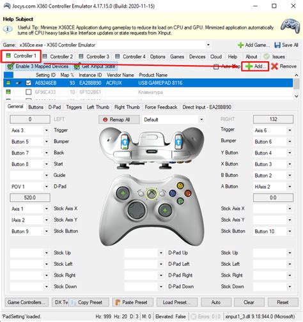This screenshot has width=303, height=322.
Task: Check the Клавиатура device row checkbox
Action: pyautogui.click(x=28, y=92)
